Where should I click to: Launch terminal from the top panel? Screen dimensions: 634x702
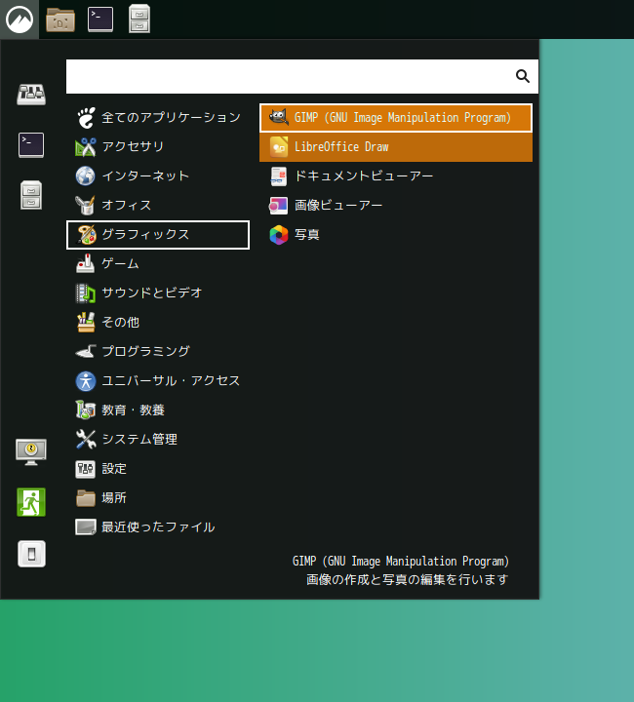[x=100, y=19]
